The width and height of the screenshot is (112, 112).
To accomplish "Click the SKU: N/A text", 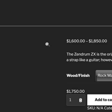I will (95, 108).
